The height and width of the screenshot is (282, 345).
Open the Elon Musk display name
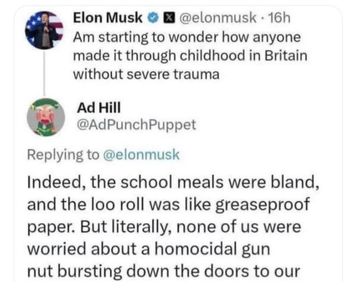[x=108, y=18]
